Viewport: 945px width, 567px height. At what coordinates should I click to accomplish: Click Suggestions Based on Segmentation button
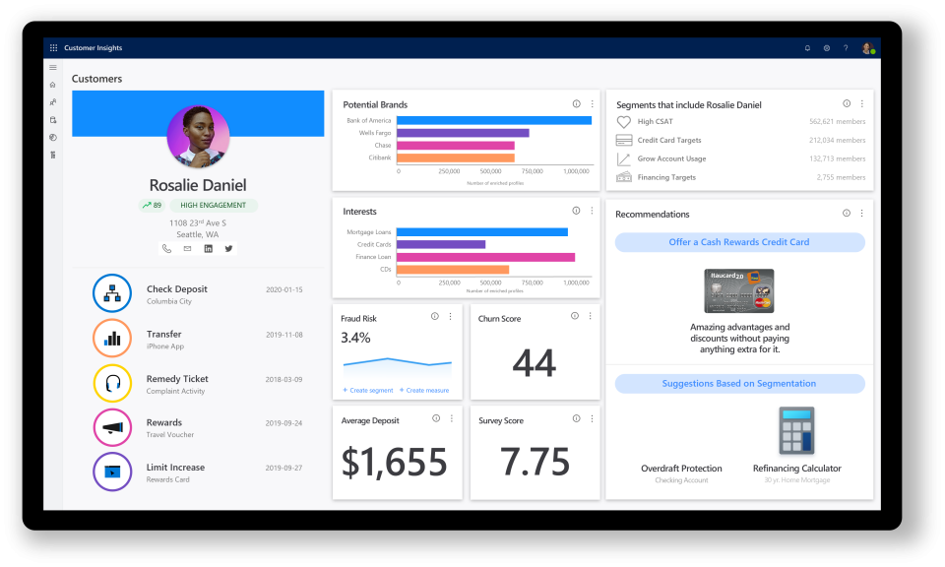point(739,384)
